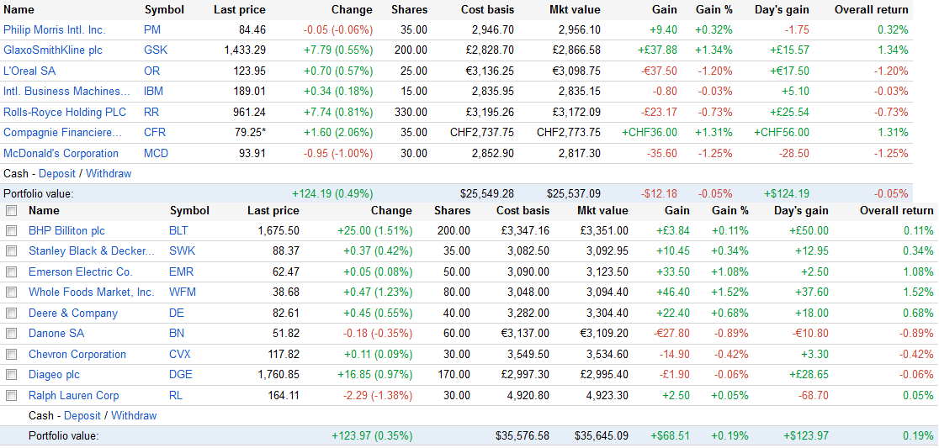
Task: Sort by the Name header beside the select-all checkbox
Action: click(44, 211)
